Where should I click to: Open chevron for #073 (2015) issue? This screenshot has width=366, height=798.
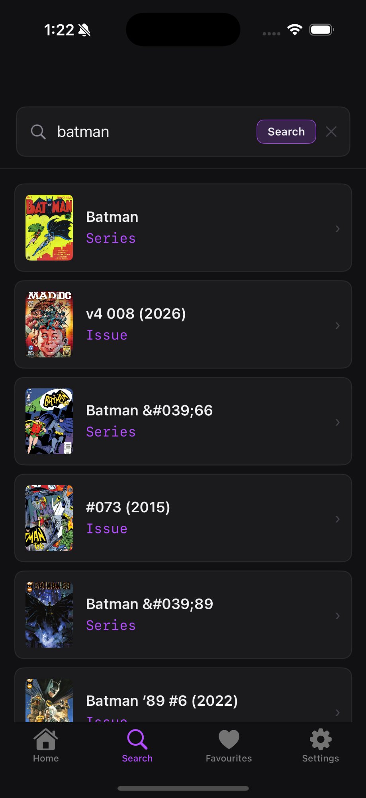point(337,519)
